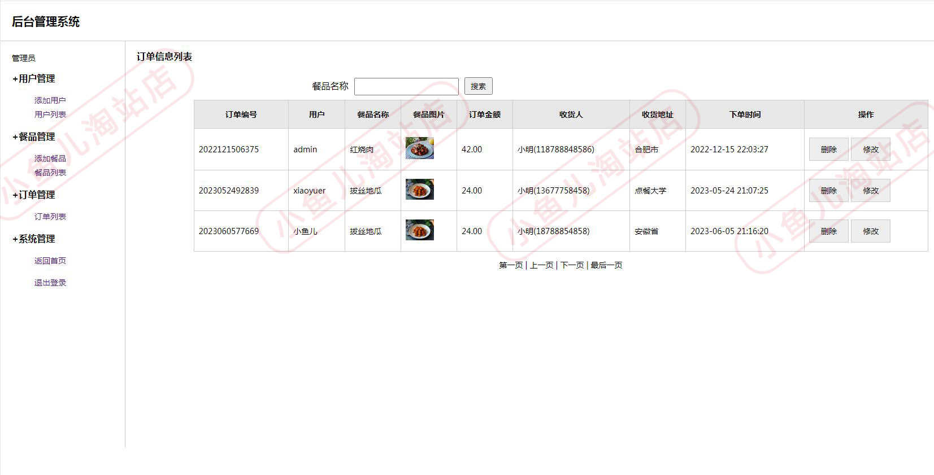This screenshot has height=475, width=934.
Task: Delete order 2022121506375 with 删除
Action: click(x=829, y=149)
